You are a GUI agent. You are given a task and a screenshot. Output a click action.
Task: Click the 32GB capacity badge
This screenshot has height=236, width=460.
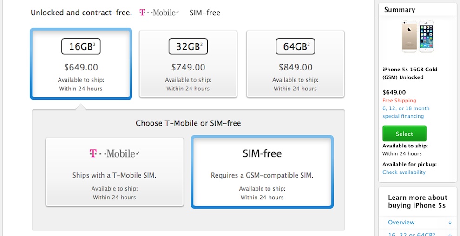click(188, 46)
